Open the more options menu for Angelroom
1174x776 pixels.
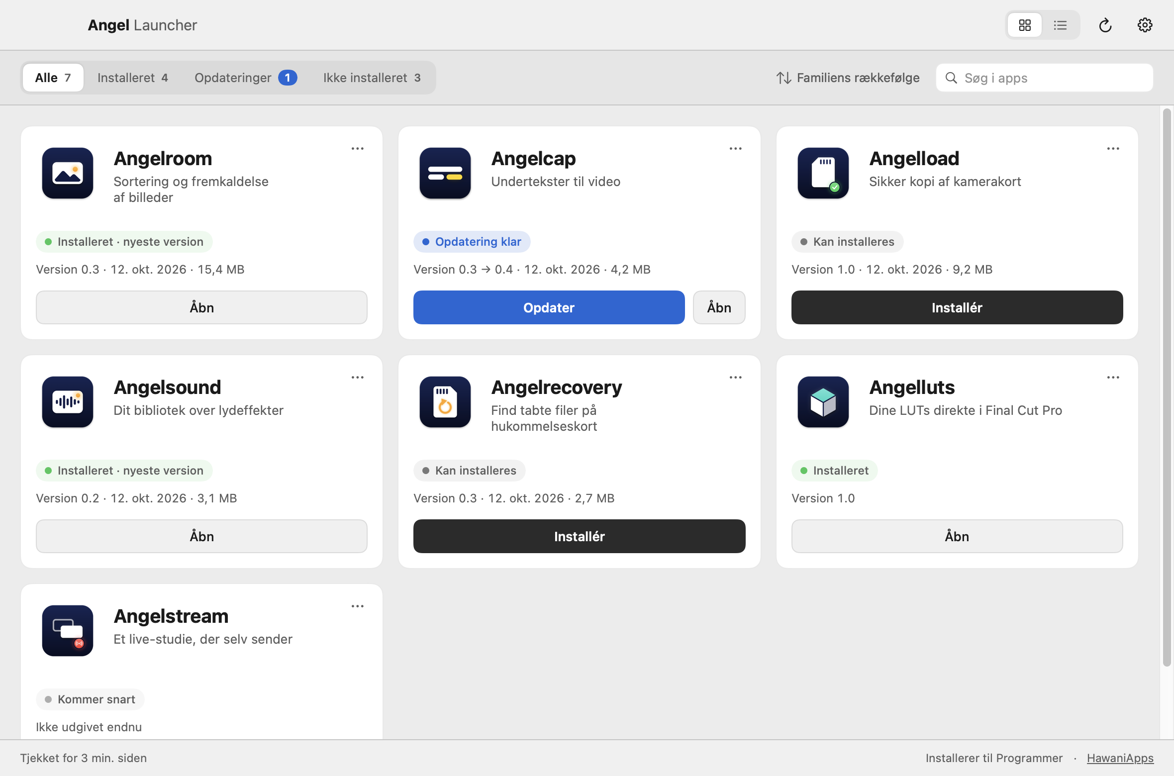pos(358,148)
